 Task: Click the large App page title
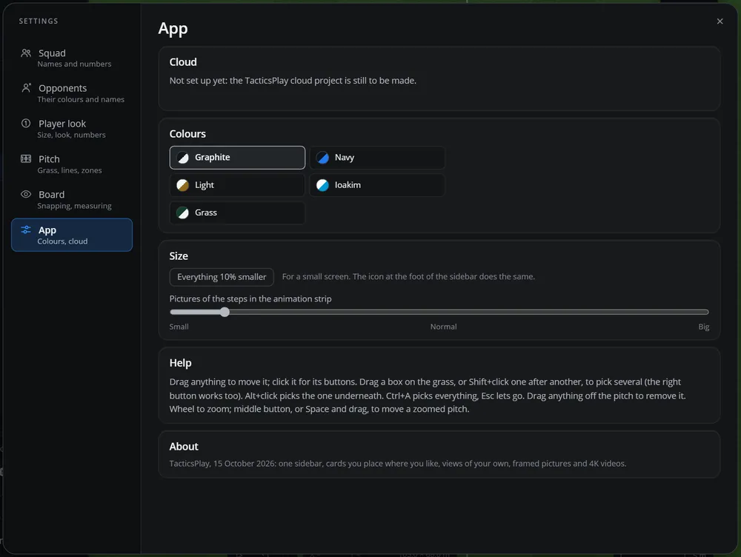pos(173,29)
